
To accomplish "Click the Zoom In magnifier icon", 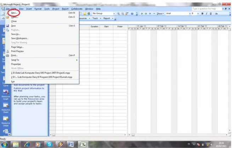I will coord(118,13).
